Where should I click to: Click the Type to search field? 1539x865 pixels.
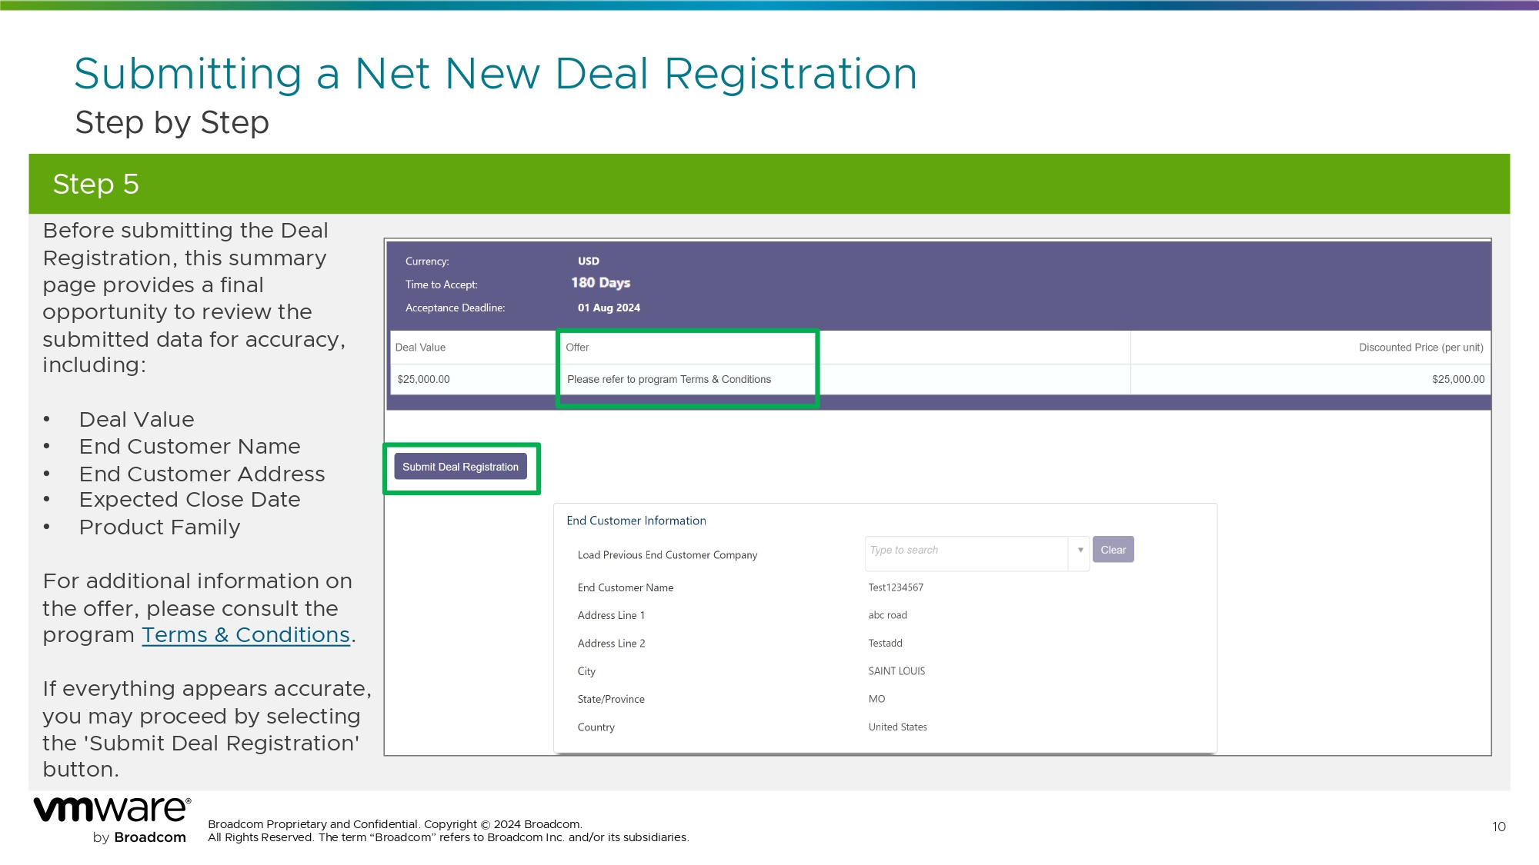(965, 551)
